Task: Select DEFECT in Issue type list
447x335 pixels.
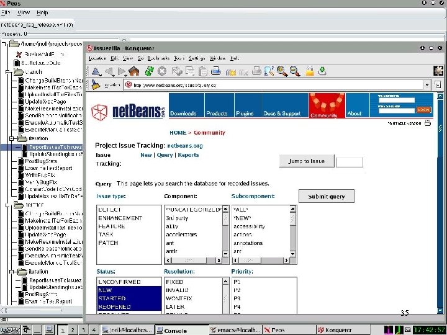Action: (129, 210)
